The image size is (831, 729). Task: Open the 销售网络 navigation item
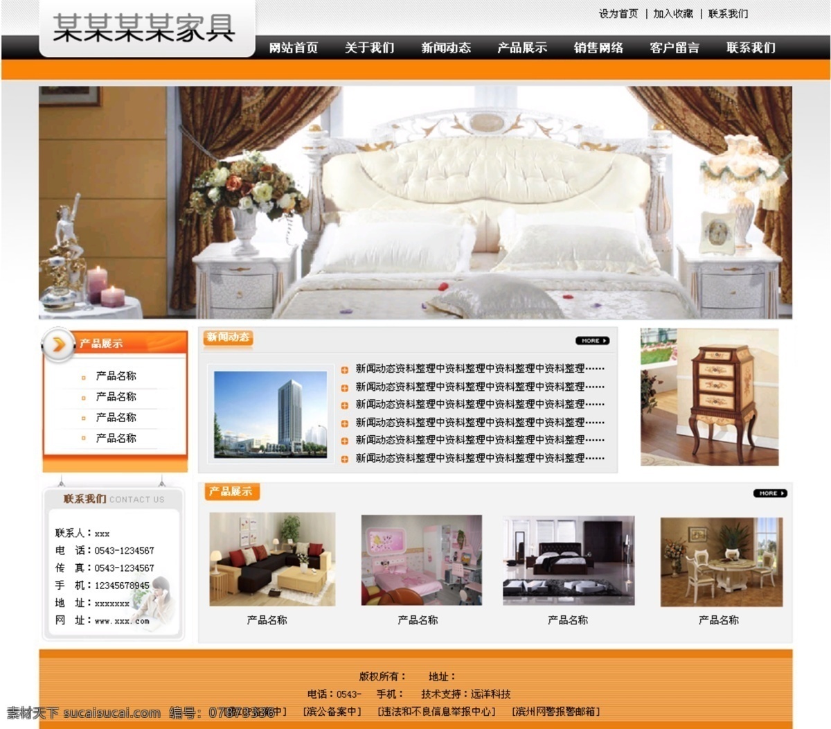point(598,48)
